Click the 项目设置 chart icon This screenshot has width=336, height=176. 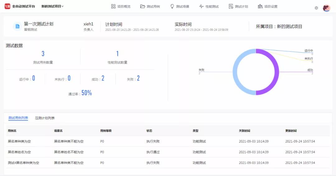[260, 7]
